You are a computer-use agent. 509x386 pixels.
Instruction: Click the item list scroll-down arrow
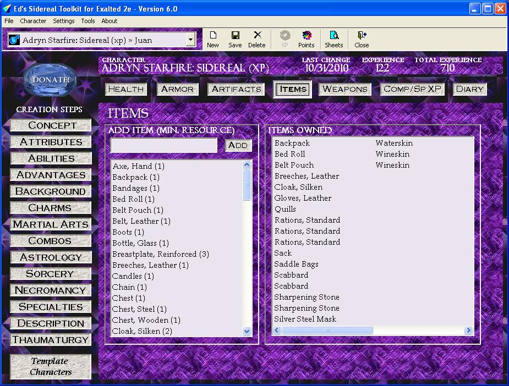pyautogui.click(x=247, y=331)
